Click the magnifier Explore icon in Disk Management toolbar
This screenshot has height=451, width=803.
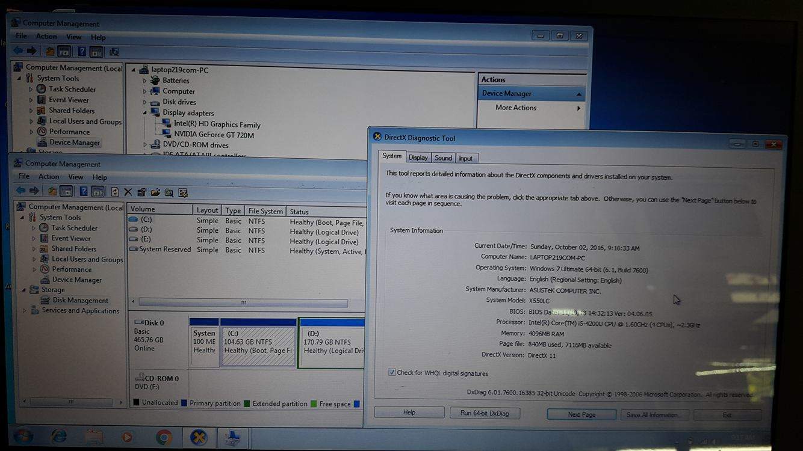[169, 193]
